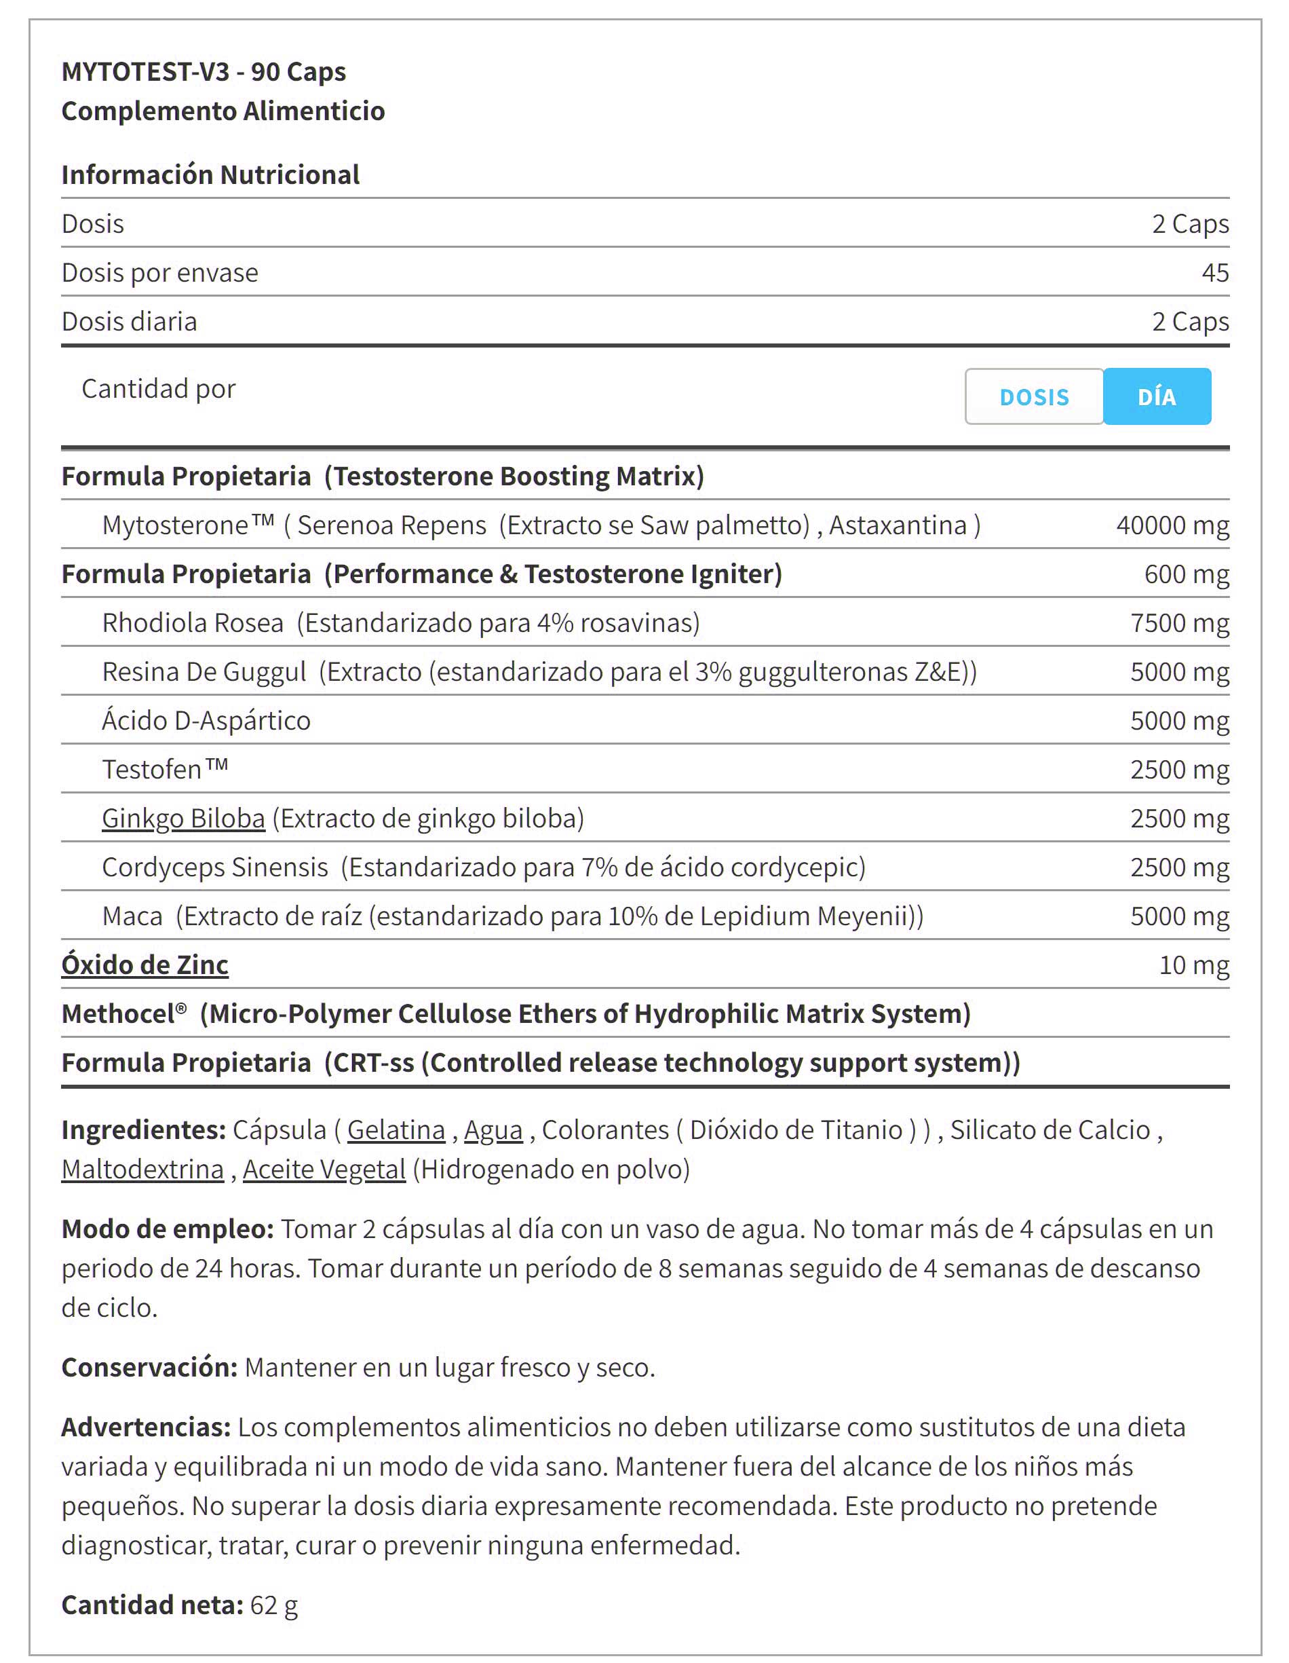Follow the Óxido de Zinc link

coord(145,964)
